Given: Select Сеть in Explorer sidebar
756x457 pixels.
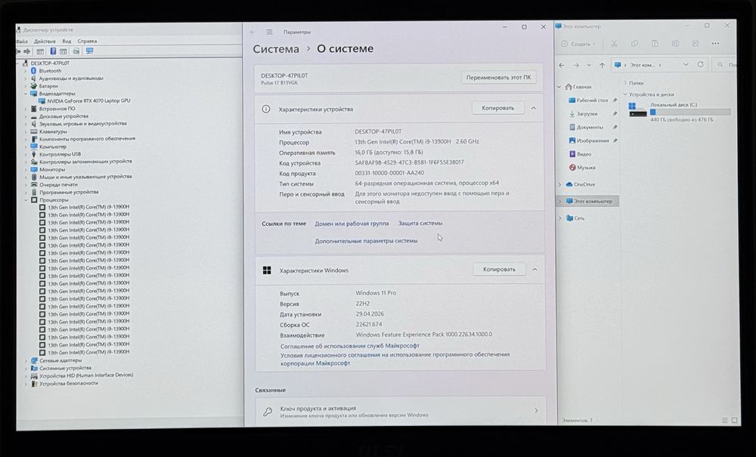Looking at the screenshot, I should [579, 218].
